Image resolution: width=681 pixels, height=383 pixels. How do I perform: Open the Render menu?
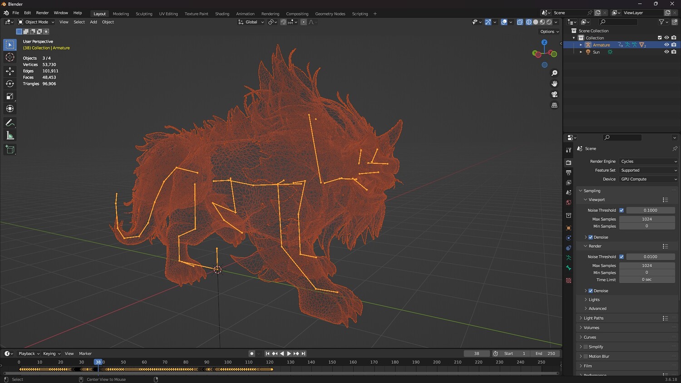[42, 13]
